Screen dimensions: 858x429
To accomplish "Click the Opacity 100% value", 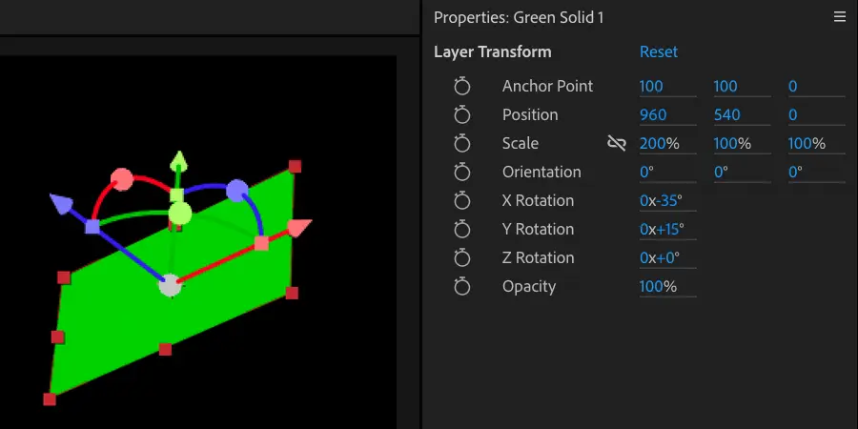I will tap(658, 287).
